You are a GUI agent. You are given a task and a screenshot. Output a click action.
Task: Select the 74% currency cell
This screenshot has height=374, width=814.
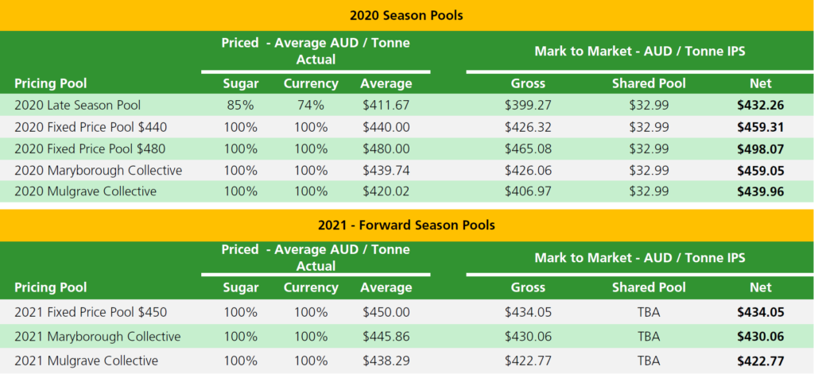click(311, 106)
